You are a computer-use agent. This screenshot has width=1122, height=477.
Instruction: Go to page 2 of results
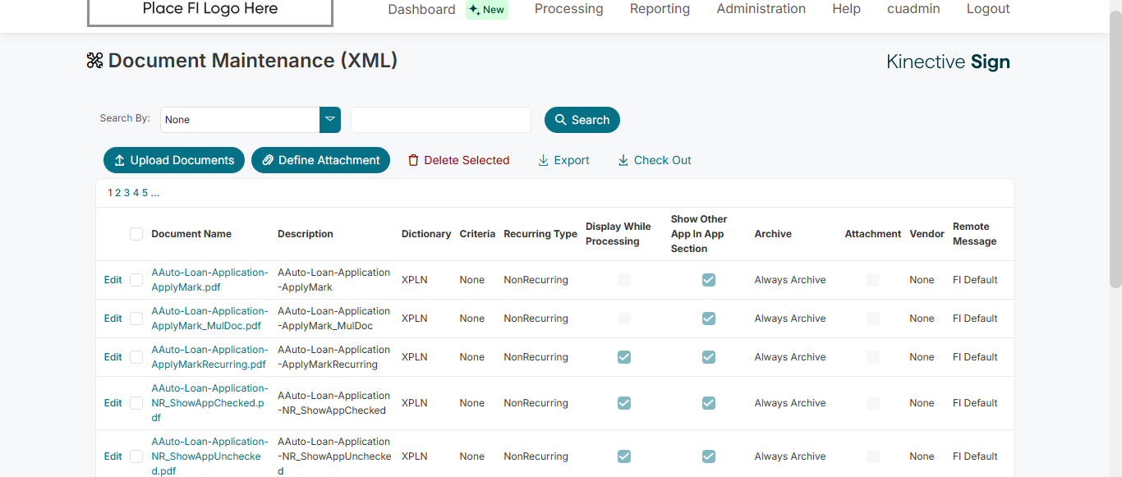[x=117, y=193]
